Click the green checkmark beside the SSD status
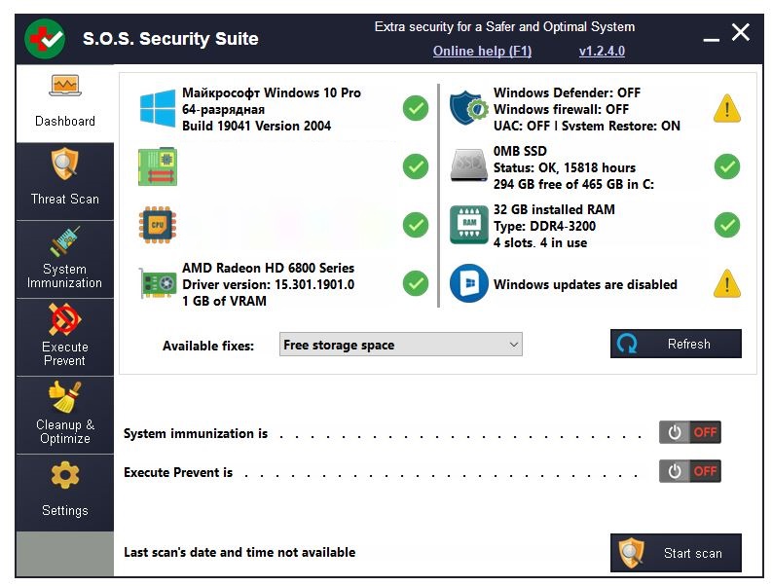Viewport: 772px width, 586px height. pos(726,166)
